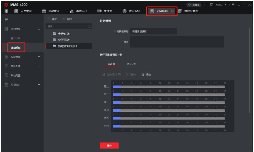Viewport: 254px width, 152px height.
Task: Collapse the sidebar with hamburger icon
Action: pyautogui.click(x=6, y=19)
